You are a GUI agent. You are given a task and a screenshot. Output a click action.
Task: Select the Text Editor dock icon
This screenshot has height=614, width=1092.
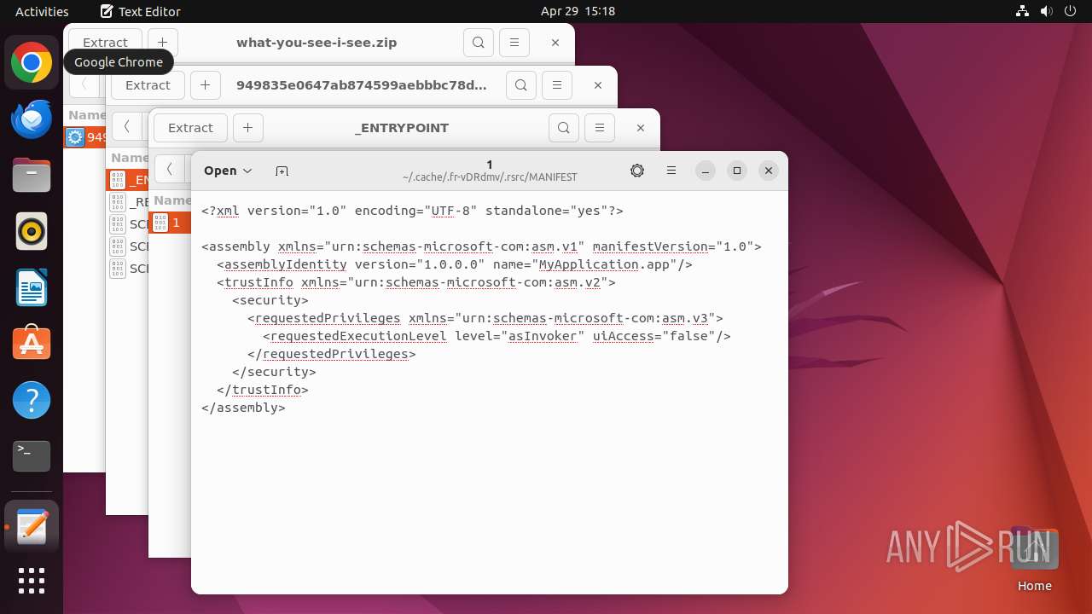32,526
